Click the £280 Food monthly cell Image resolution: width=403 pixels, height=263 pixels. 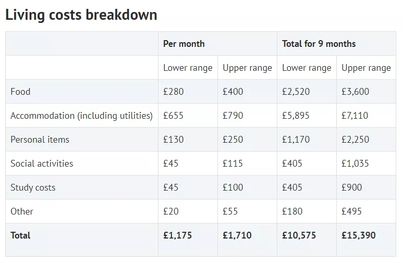pos(174,92)
